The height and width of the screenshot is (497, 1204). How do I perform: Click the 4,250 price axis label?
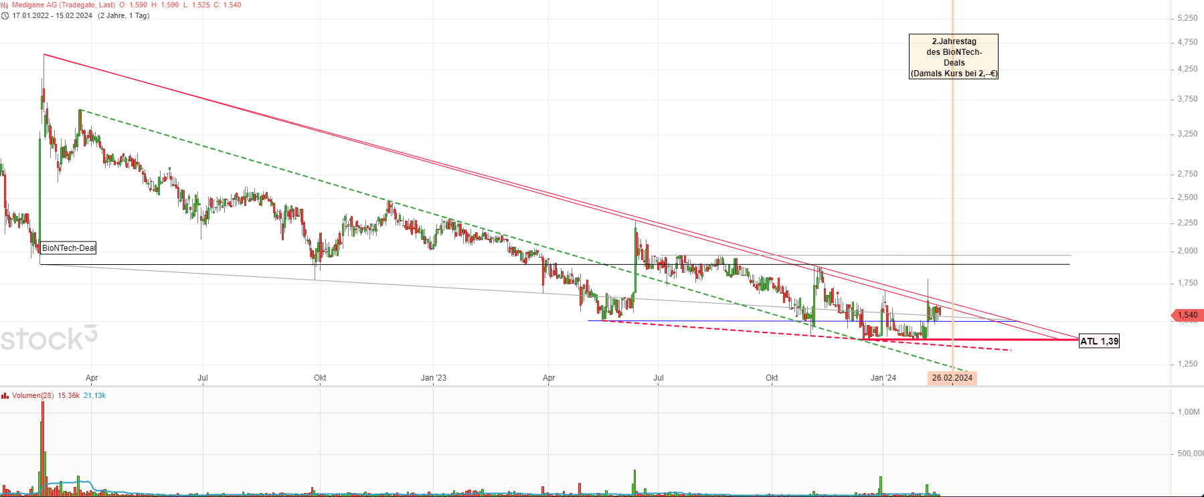(x=1187, y=69)
